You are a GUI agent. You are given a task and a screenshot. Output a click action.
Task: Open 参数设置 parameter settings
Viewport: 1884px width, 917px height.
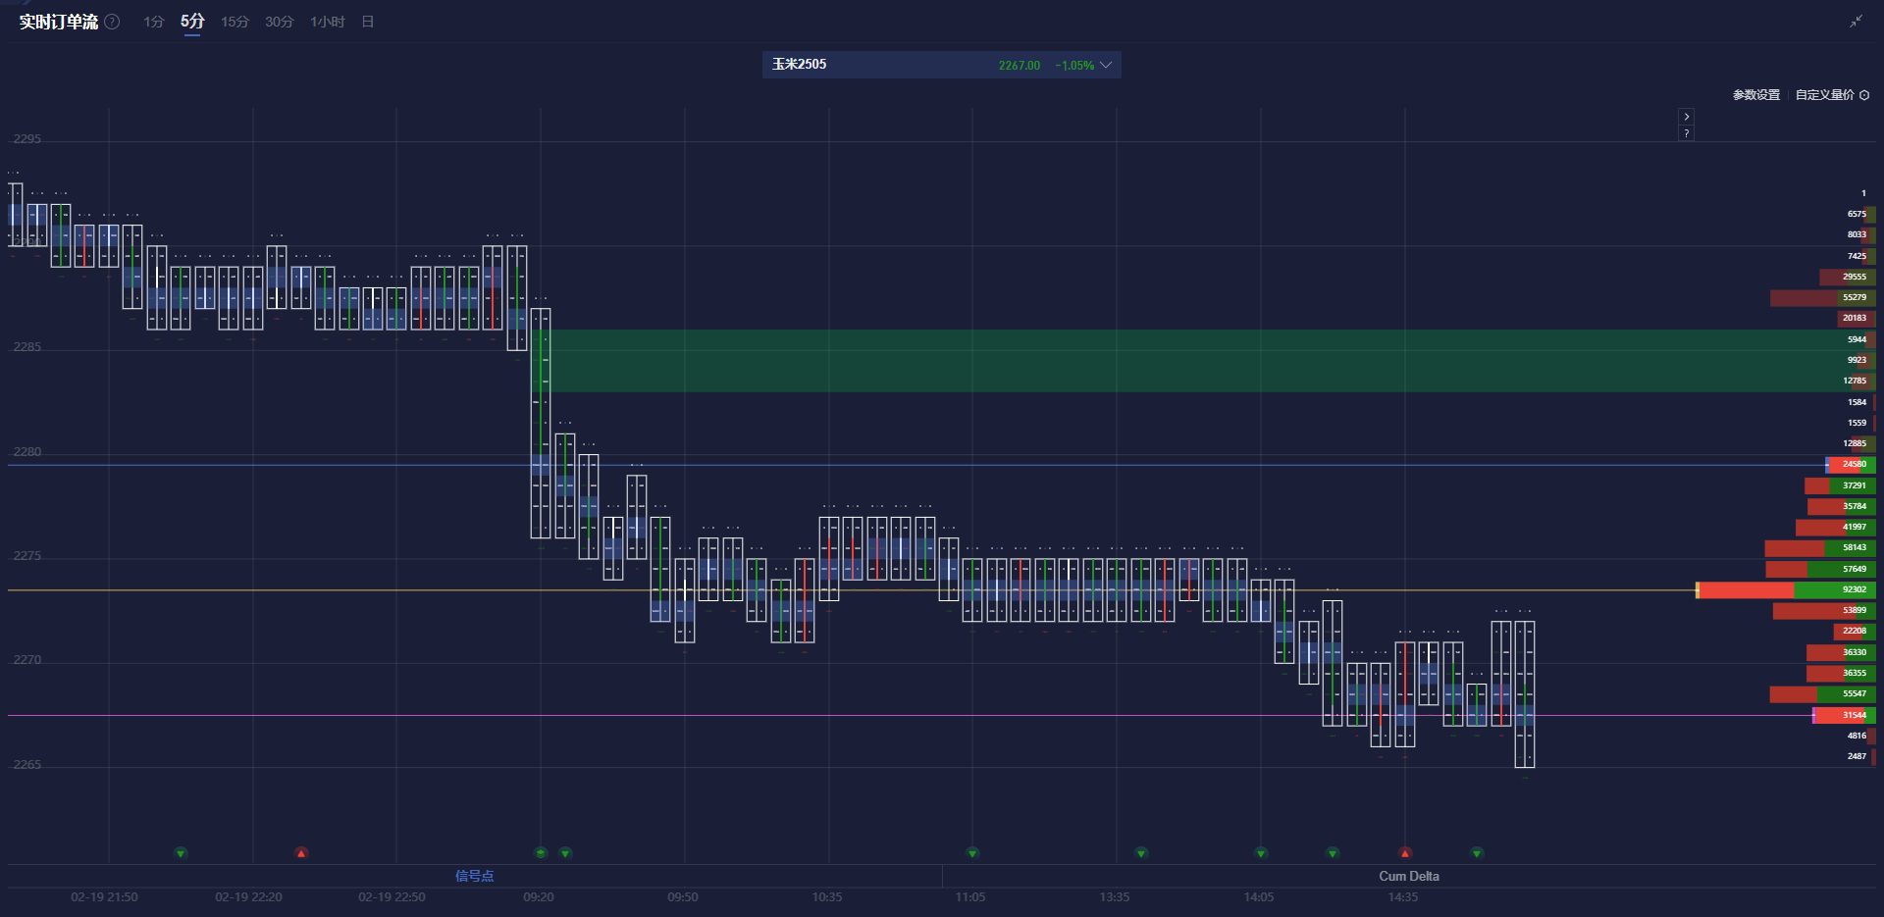point(1754,95)
